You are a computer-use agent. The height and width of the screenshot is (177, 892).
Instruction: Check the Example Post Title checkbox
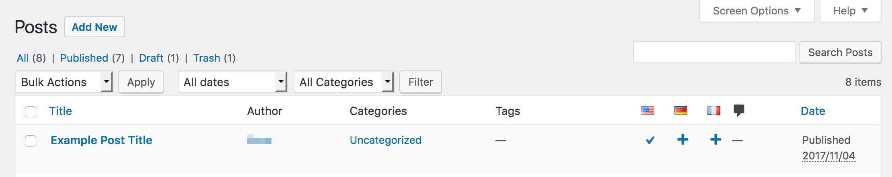pyautogui.click(x=31, y=141)
